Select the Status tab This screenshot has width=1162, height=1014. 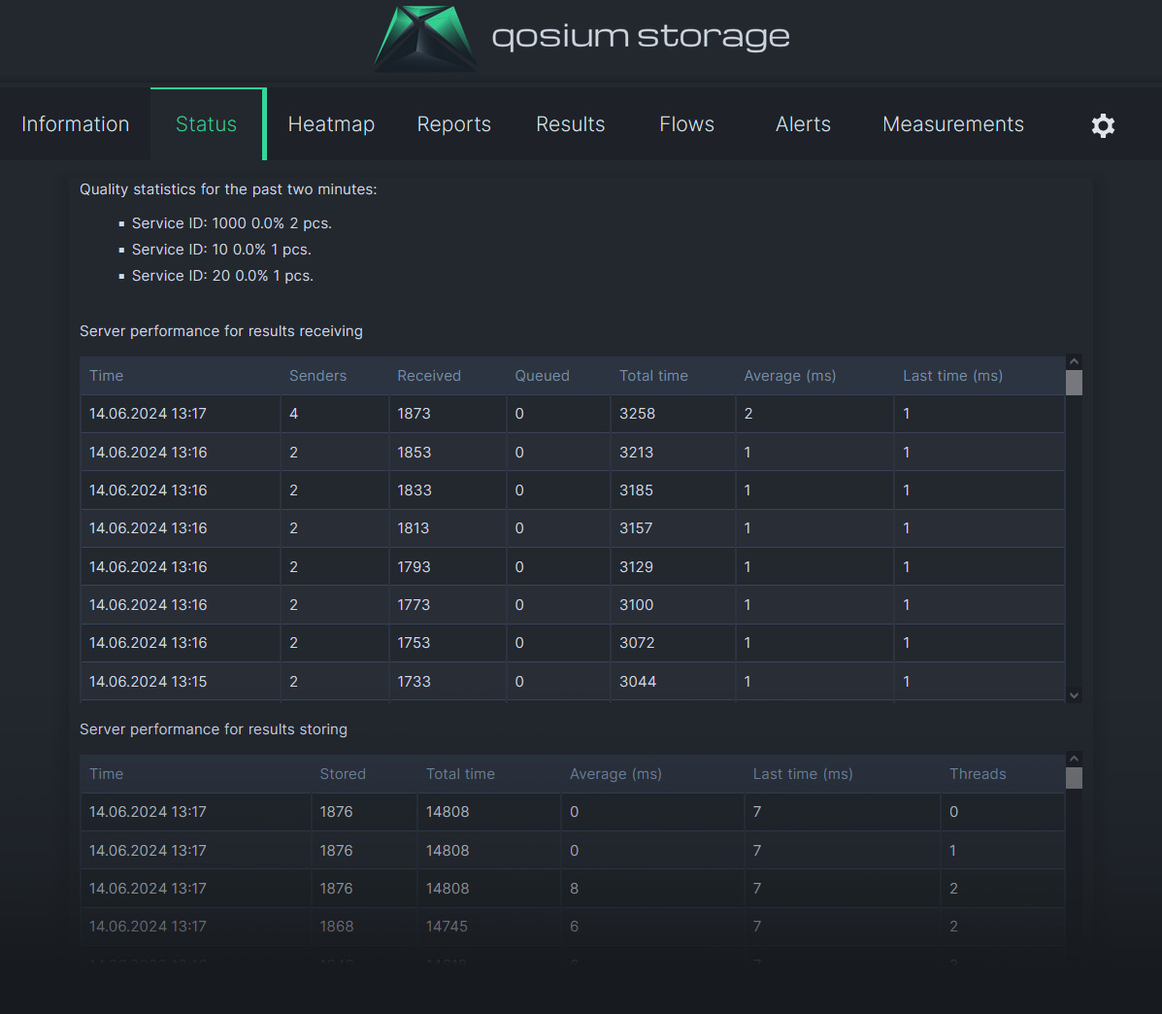207,124
